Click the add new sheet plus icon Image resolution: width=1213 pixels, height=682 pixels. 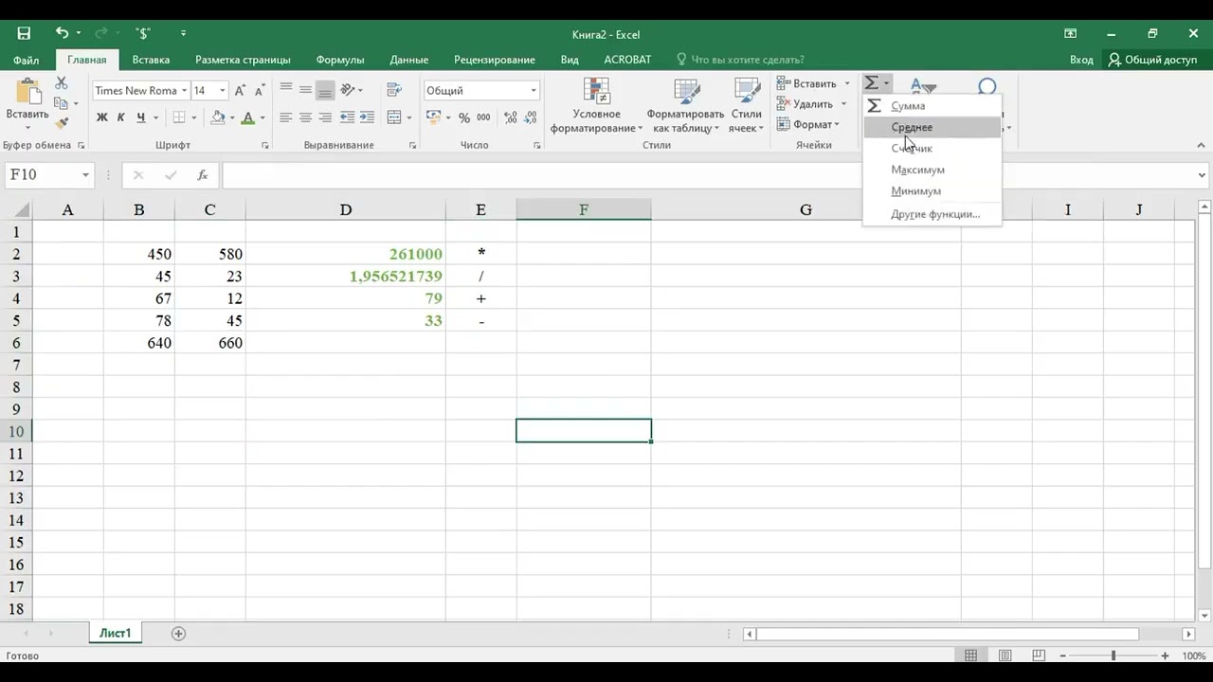[x=178, y=633]
